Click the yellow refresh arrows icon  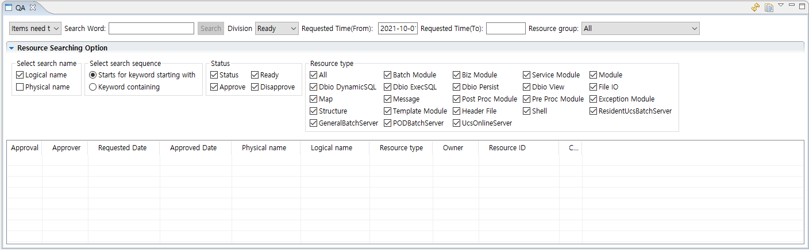point(756,7)
